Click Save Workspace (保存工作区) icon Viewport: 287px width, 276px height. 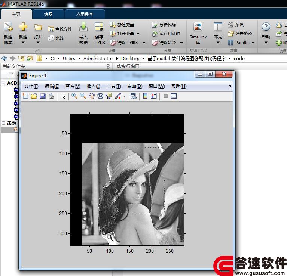click(x=99, y=27)
